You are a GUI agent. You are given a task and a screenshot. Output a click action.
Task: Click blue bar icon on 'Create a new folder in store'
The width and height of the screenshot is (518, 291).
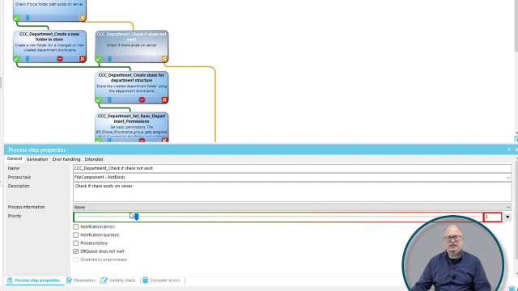28,59
